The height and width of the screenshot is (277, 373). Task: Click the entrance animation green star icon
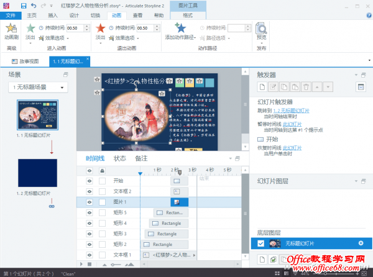[31, 28]
